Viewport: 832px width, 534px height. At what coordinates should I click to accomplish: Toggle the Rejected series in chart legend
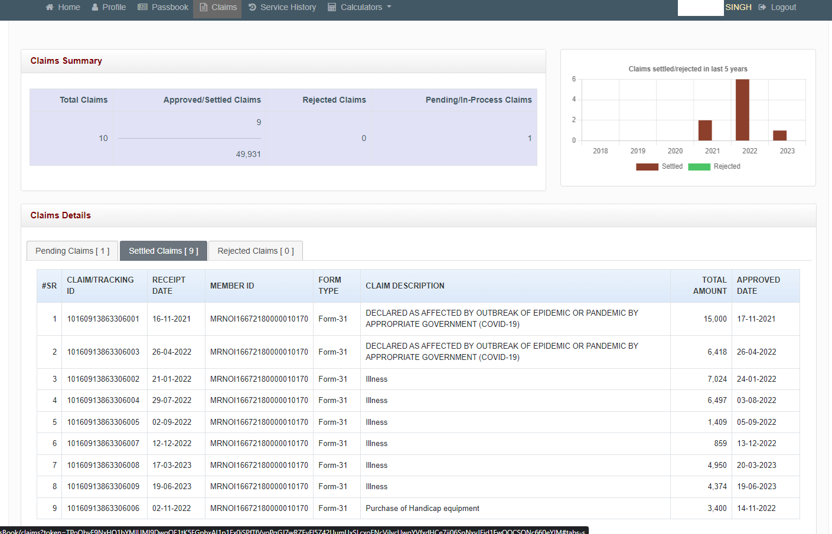tap(726, 166)
